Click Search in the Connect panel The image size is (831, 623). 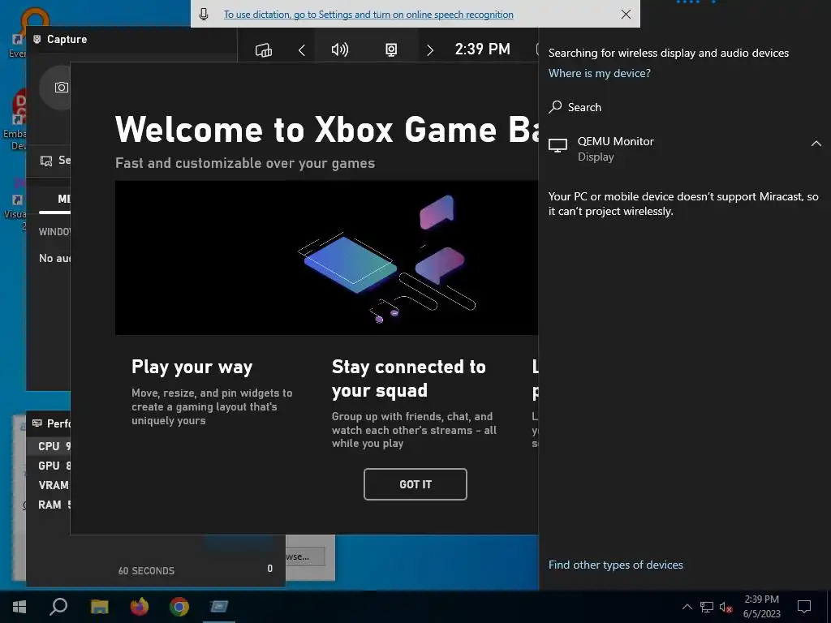575,107
